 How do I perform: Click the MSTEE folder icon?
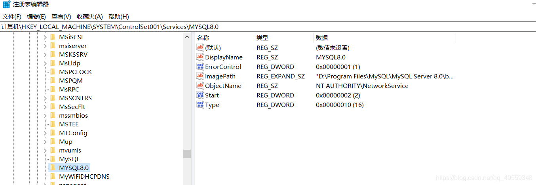click(53, 124)
